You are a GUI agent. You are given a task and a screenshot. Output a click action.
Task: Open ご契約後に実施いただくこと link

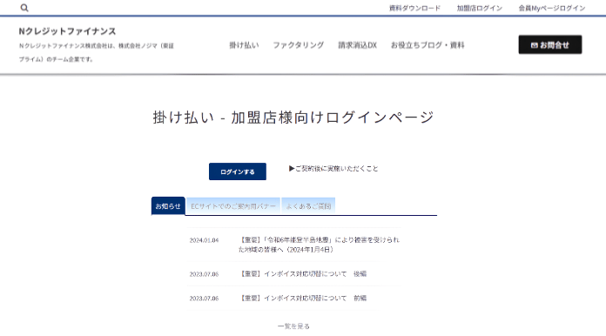point(333,169)
